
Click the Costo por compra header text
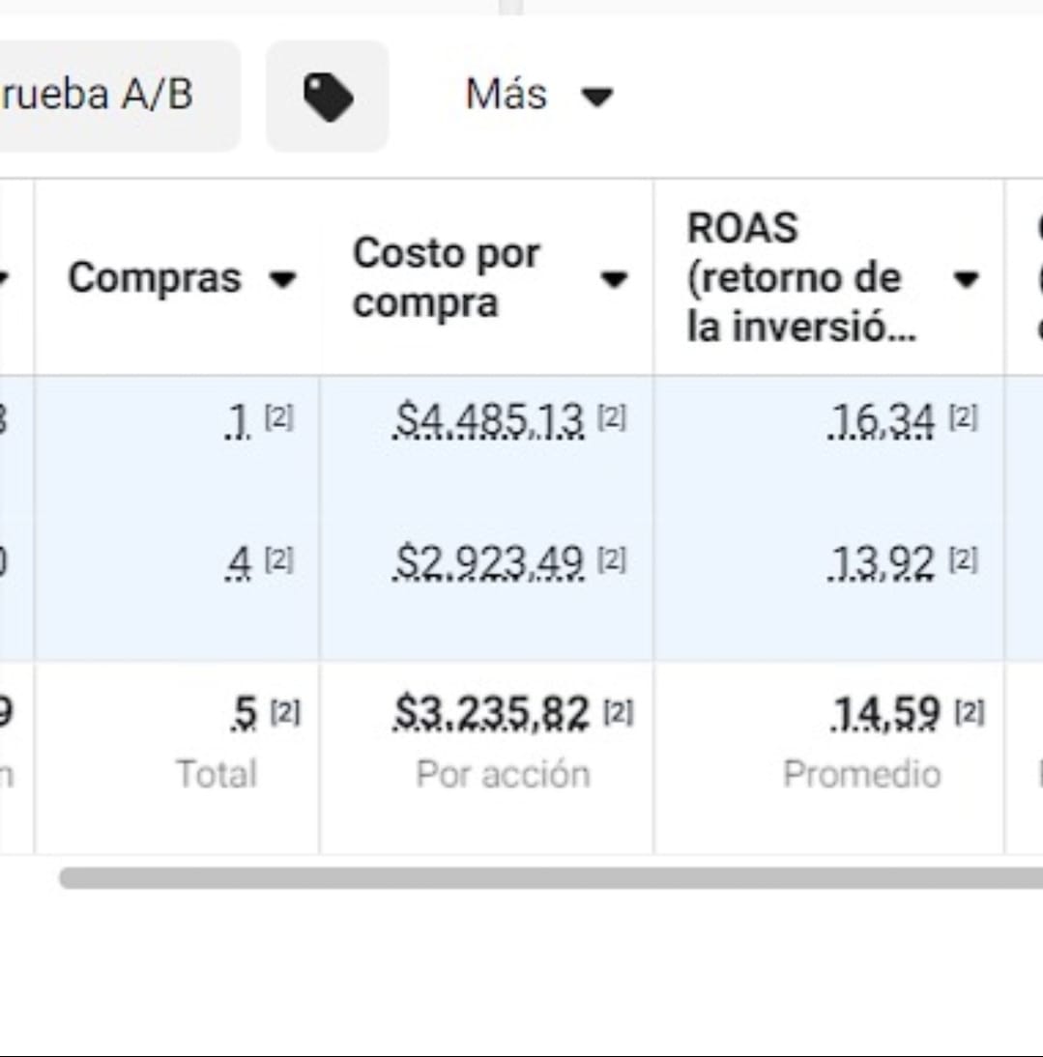446,278
